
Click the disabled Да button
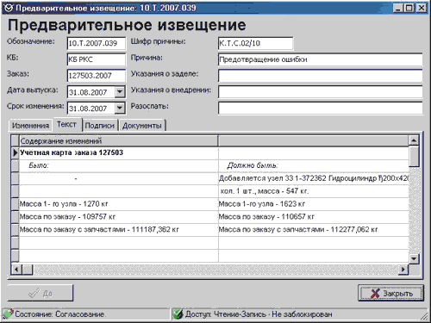[41, 293]
